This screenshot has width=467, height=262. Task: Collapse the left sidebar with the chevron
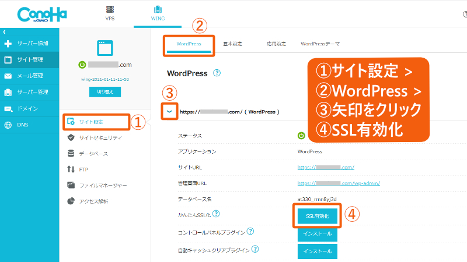pos(4,32)
